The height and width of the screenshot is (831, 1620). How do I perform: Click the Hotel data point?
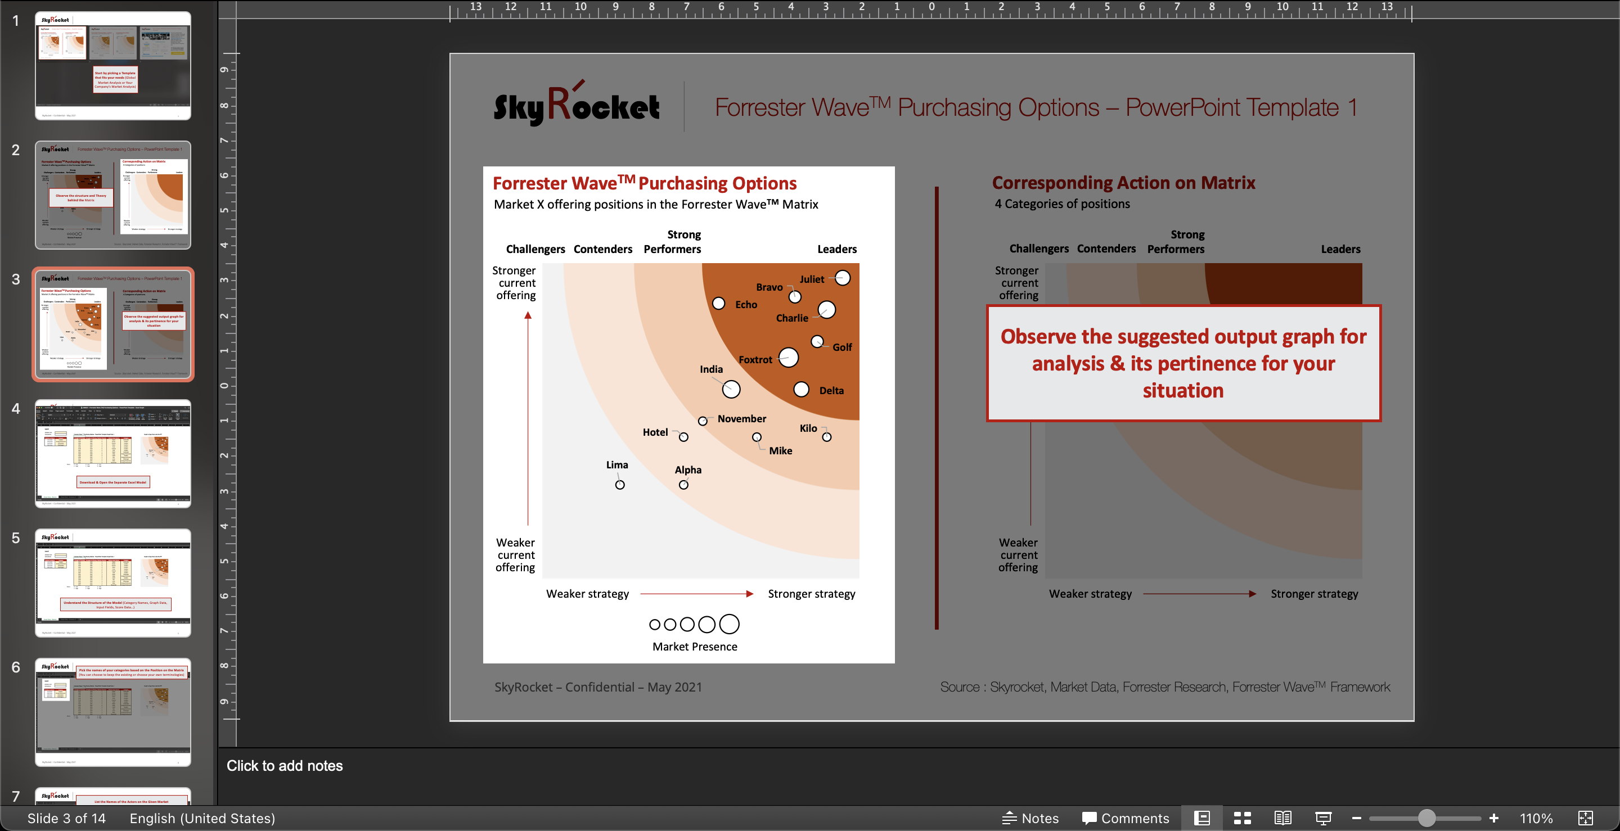(x=683, y=437)
